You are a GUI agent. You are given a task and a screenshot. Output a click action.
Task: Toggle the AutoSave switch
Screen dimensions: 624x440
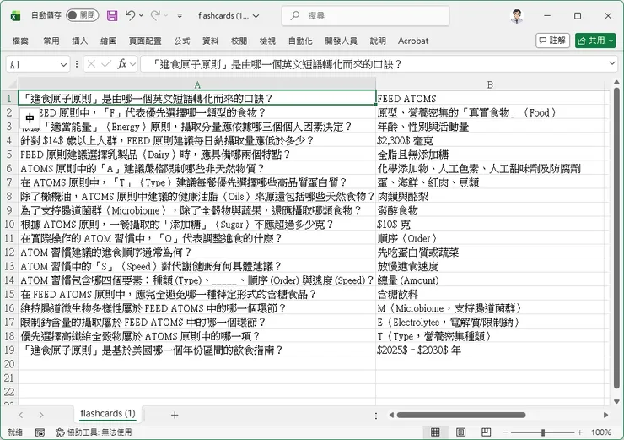click(83, 15)
